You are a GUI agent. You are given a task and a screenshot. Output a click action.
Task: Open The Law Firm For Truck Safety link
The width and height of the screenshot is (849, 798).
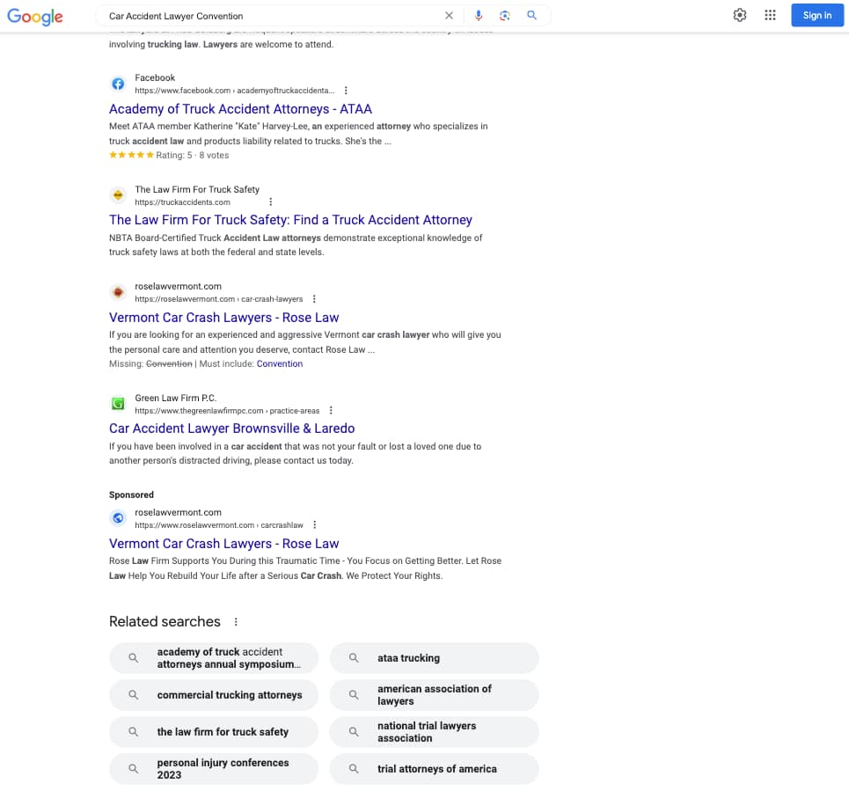290,220
